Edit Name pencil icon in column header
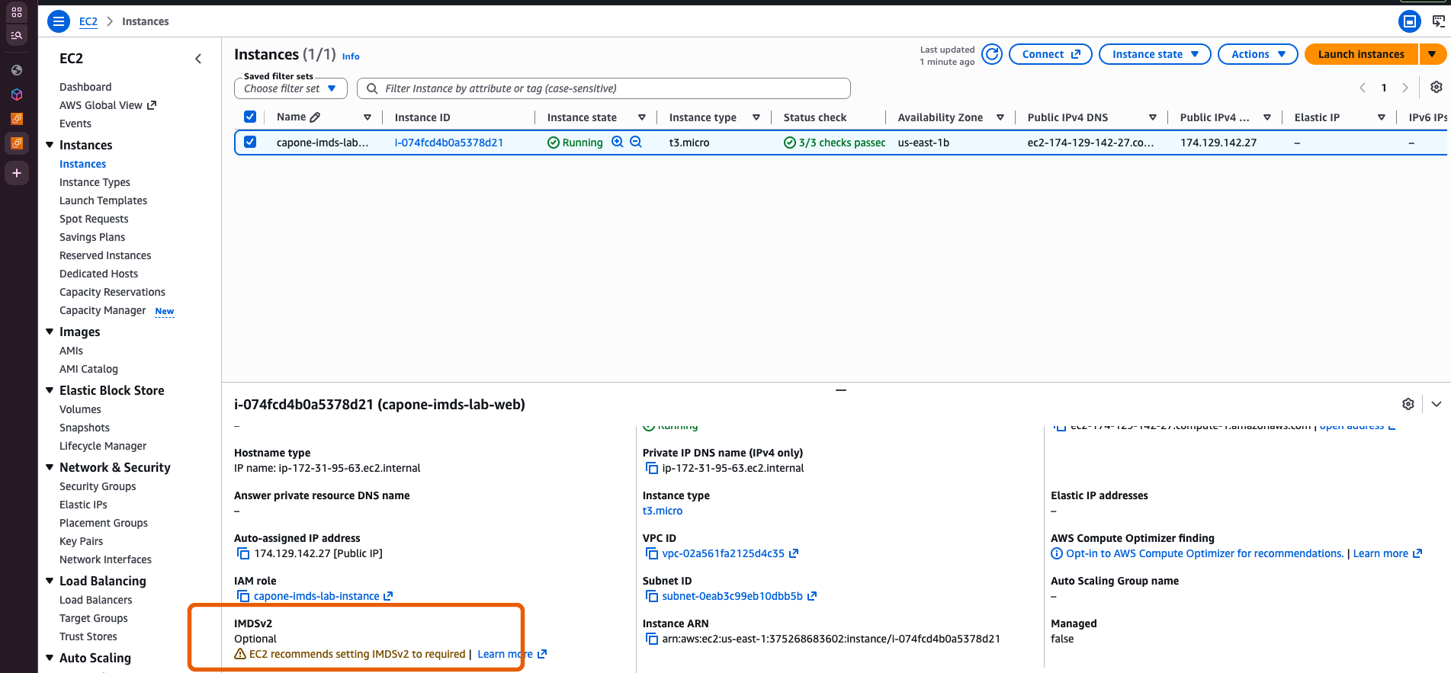The image size is (1451, 673). coord(316,117)
